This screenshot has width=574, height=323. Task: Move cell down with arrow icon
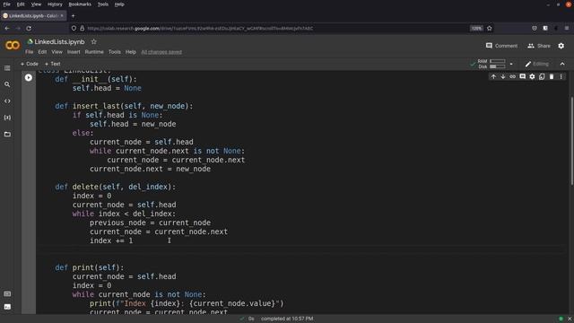click(x=503, y=76)
